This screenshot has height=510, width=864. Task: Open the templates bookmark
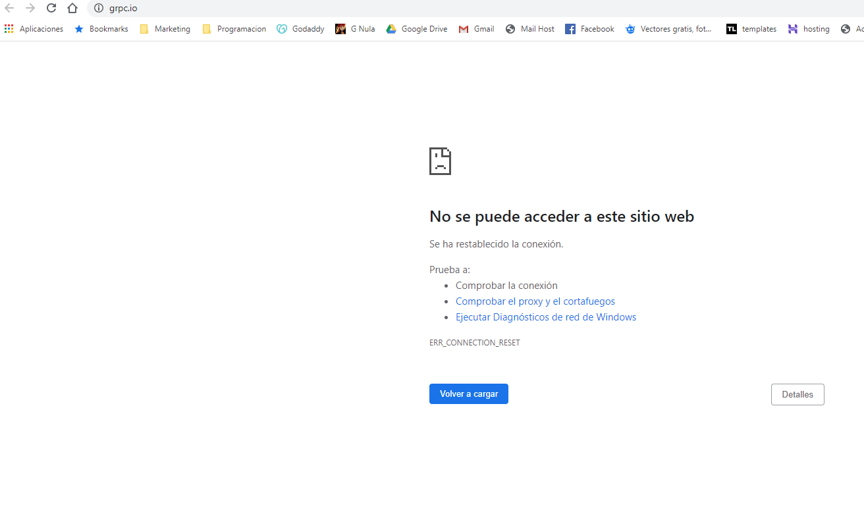[x=751, y=29]
